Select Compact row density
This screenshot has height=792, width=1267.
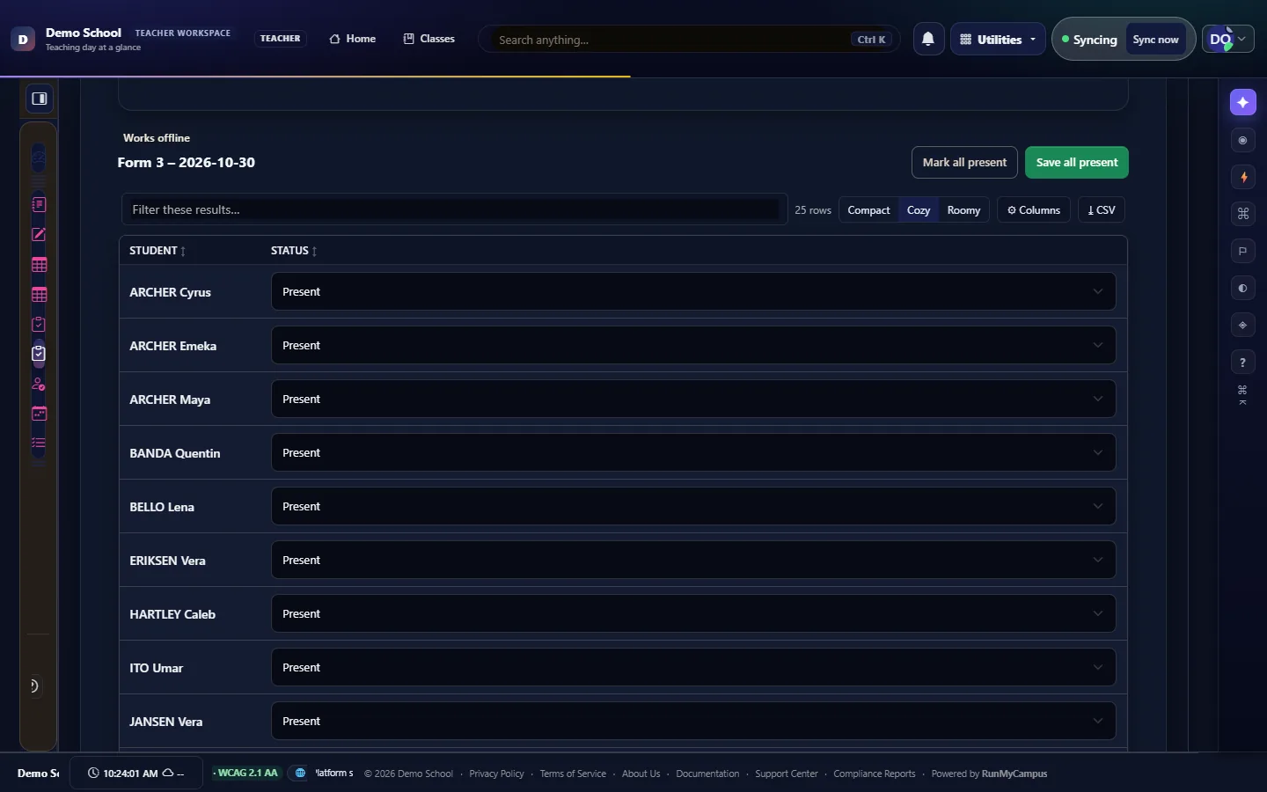coord(868,210)
